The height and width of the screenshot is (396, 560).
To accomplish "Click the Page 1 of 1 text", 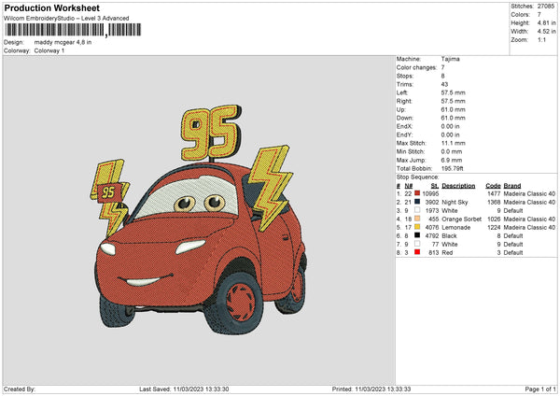I will (540, 389).
